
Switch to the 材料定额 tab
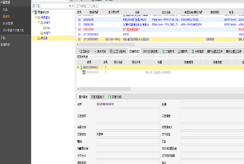pyautogui.click(x=199, y=51)
